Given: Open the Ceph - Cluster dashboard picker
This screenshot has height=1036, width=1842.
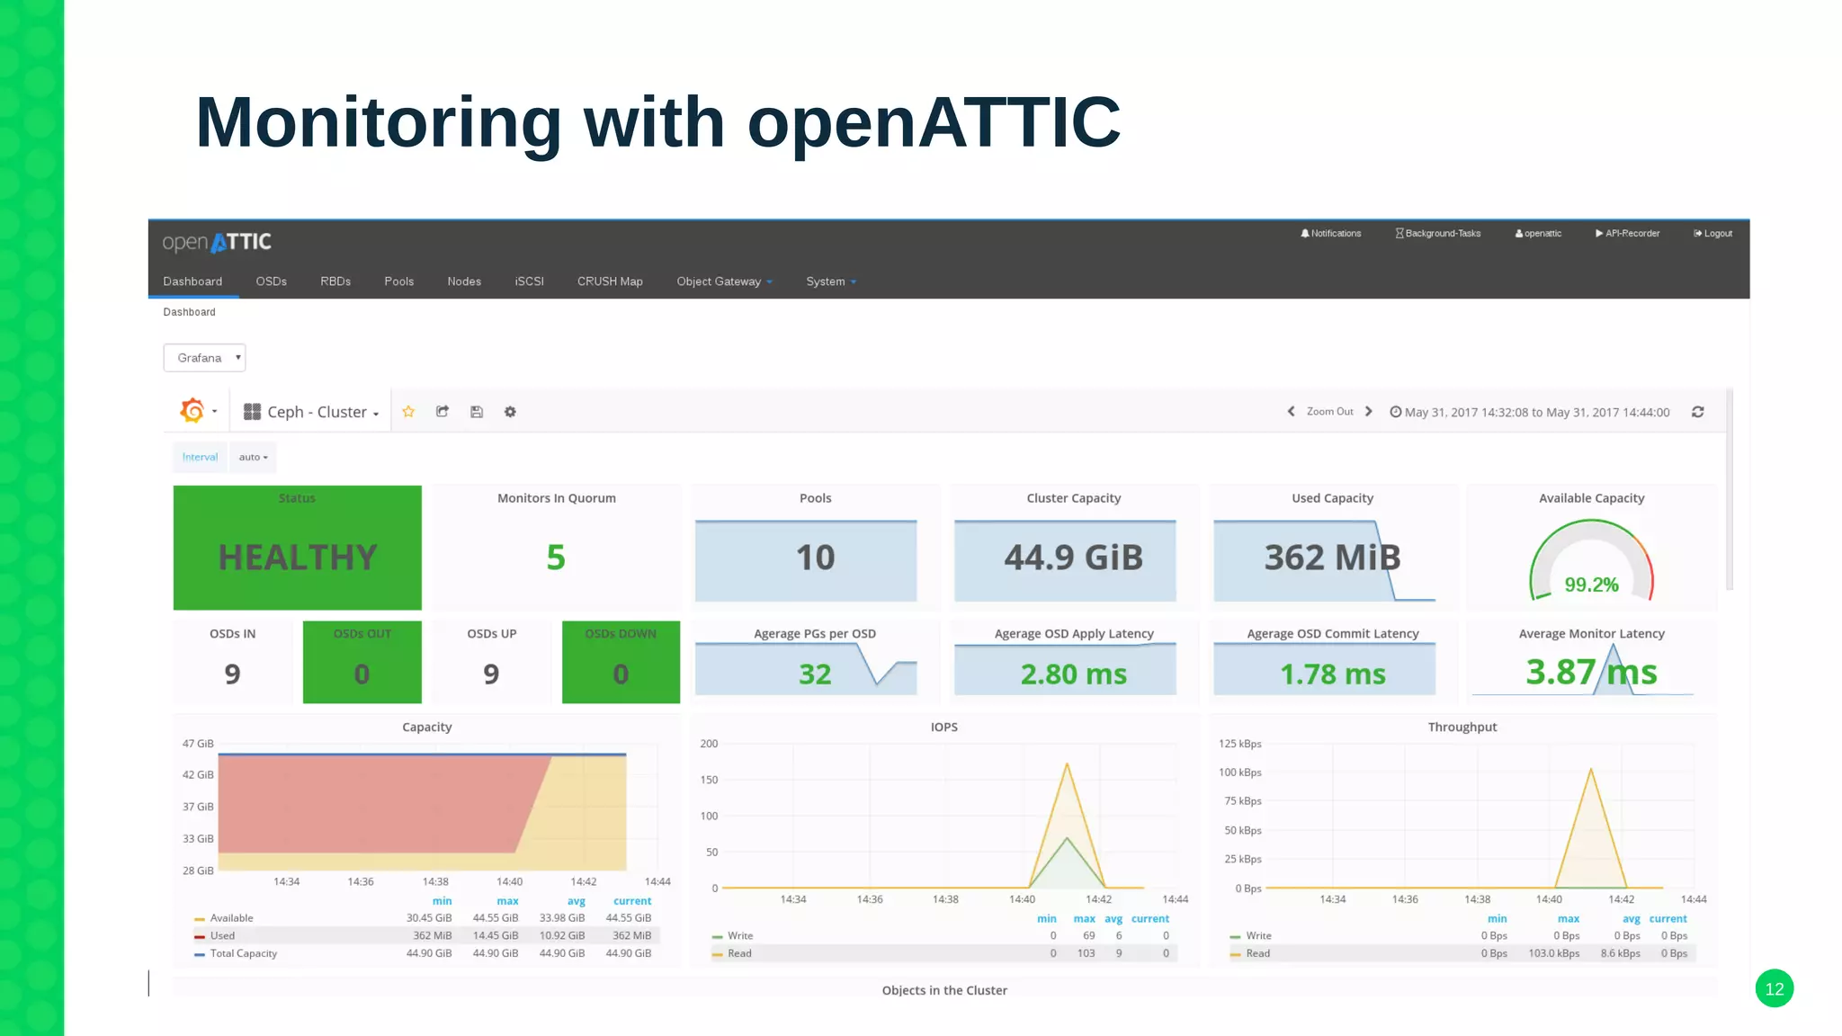Looking at the screenshot, I should coord(311,412).
